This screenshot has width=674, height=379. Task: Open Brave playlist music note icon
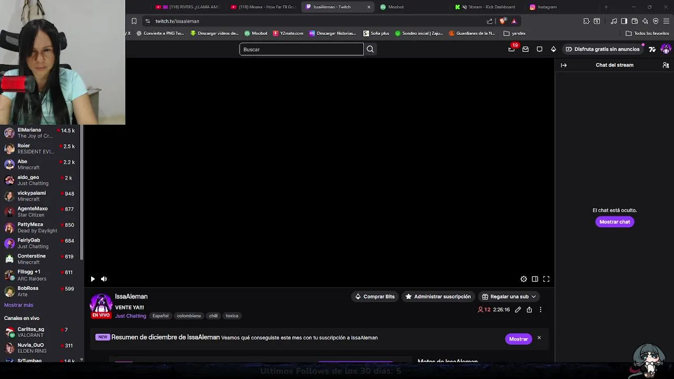[x=613, y=21]
